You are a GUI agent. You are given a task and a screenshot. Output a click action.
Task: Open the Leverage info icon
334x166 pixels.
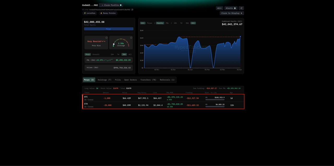click(x=131, y=38)
